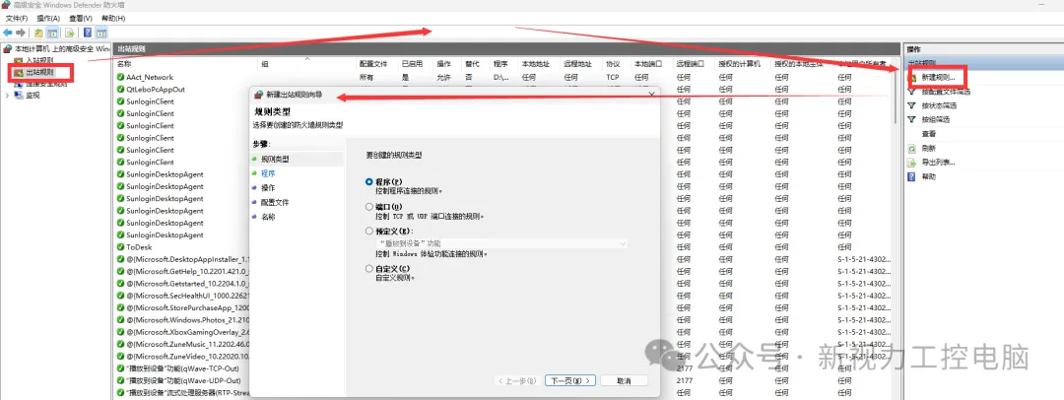This screenshot has width=1064, height=400.
Task: Open the 文件(F) menu
Action: tap(17, 18)
